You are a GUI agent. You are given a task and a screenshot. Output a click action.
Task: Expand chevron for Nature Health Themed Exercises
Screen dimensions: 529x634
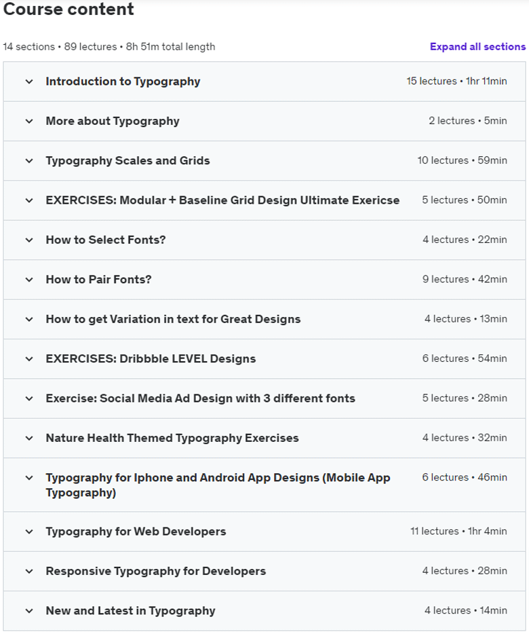[29, 439]
